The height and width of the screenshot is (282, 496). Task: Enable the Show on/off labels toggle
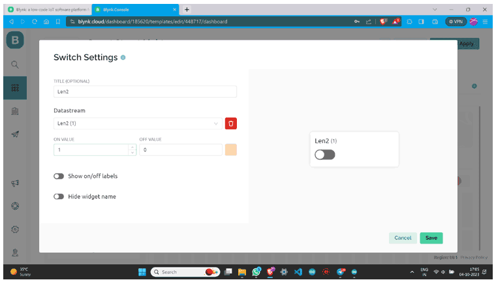click(59, 176)
